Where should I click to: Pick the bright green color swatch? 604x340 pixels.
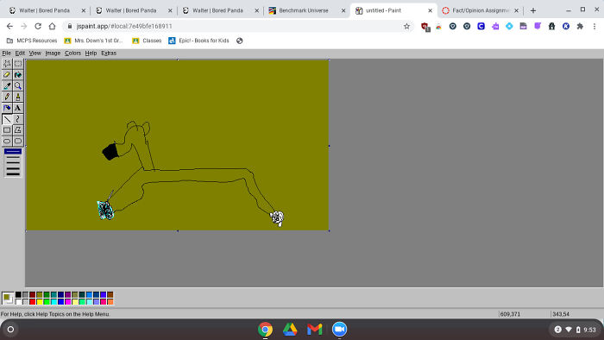click(x=47, y=302)
